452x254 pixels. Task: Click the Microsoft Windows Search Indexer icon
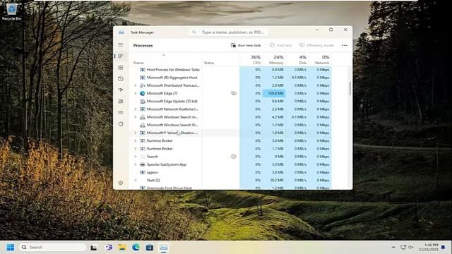tap(143, 117)
